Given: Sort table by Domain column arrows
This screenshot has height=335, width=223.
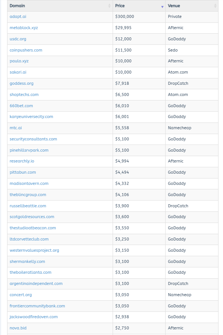Looking at the screenshot, I should coord(110,6).
